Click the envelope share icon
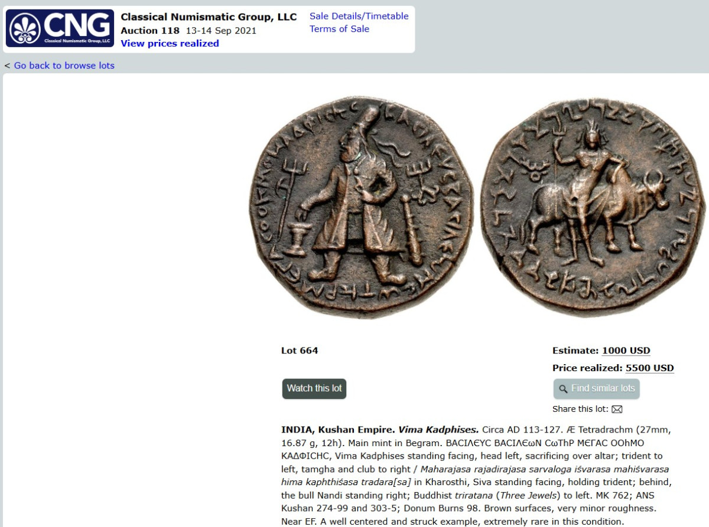 click(617, 409)
